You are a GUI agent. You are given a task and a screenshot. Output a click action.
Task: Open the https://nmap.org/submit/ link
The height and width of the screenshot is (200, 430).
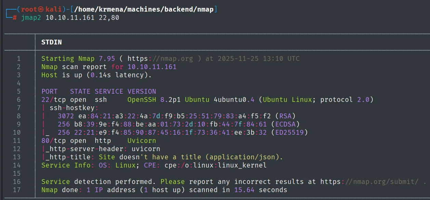(x=369, y=182)
